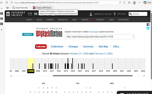Click the tab actions chevron in sidebar
Screen dimensions: 152x94
point(2,8)
